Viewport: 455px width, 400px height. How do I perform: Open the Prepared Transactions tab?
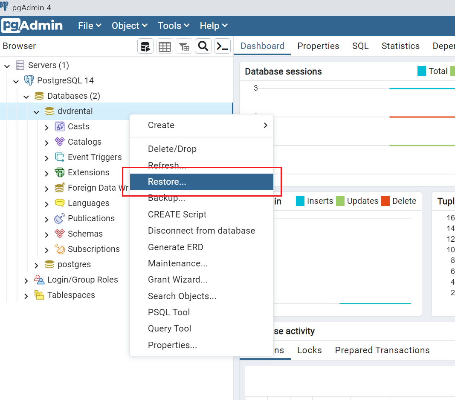click(x=382, y=350)
